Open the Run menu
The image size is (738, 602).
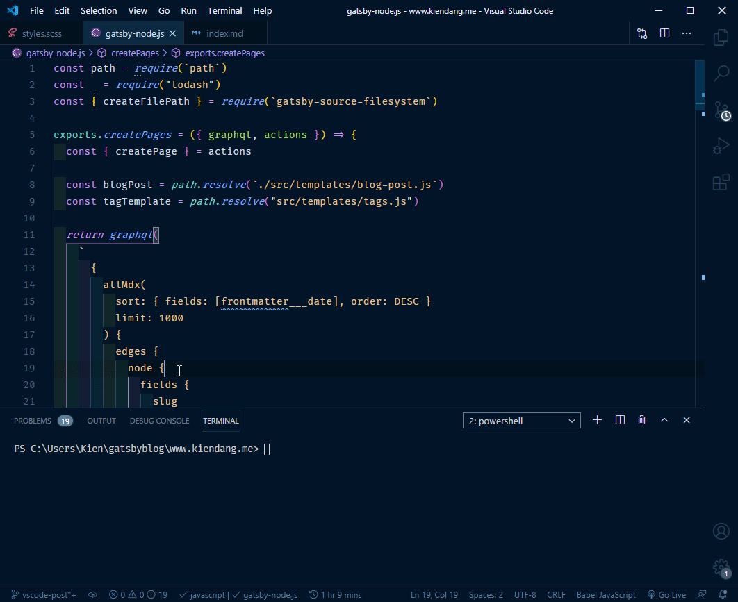click(x=189, y=11)
